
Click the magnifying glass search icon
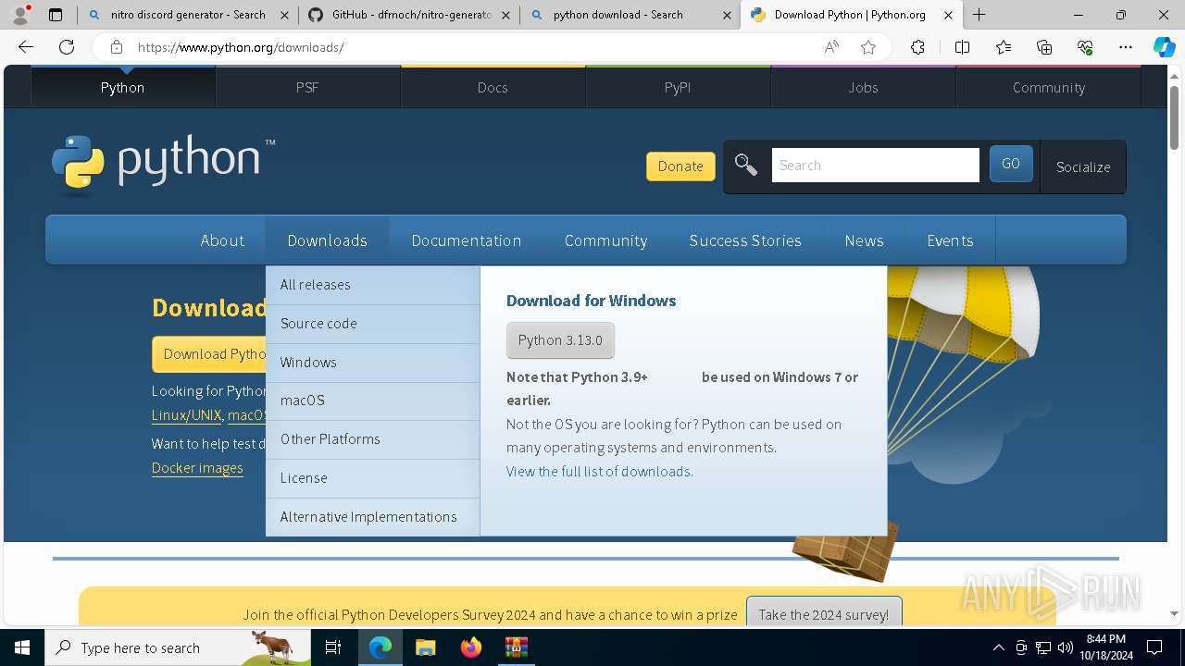[746, 165]
